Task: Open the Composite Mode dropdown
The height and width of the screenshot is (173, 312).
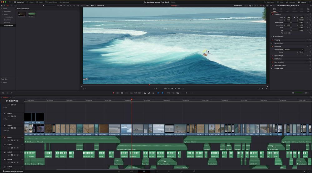Action: [x=294, y=50]
